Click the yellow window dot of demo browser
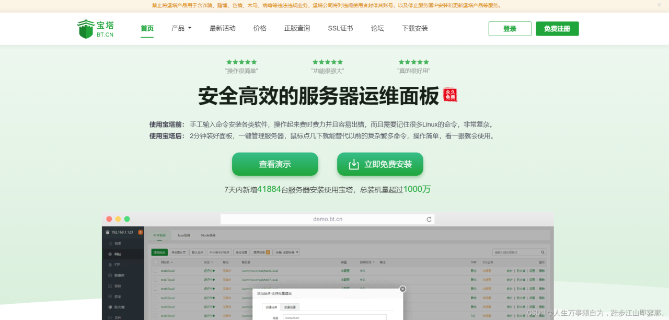 click(x=118, y=219)
